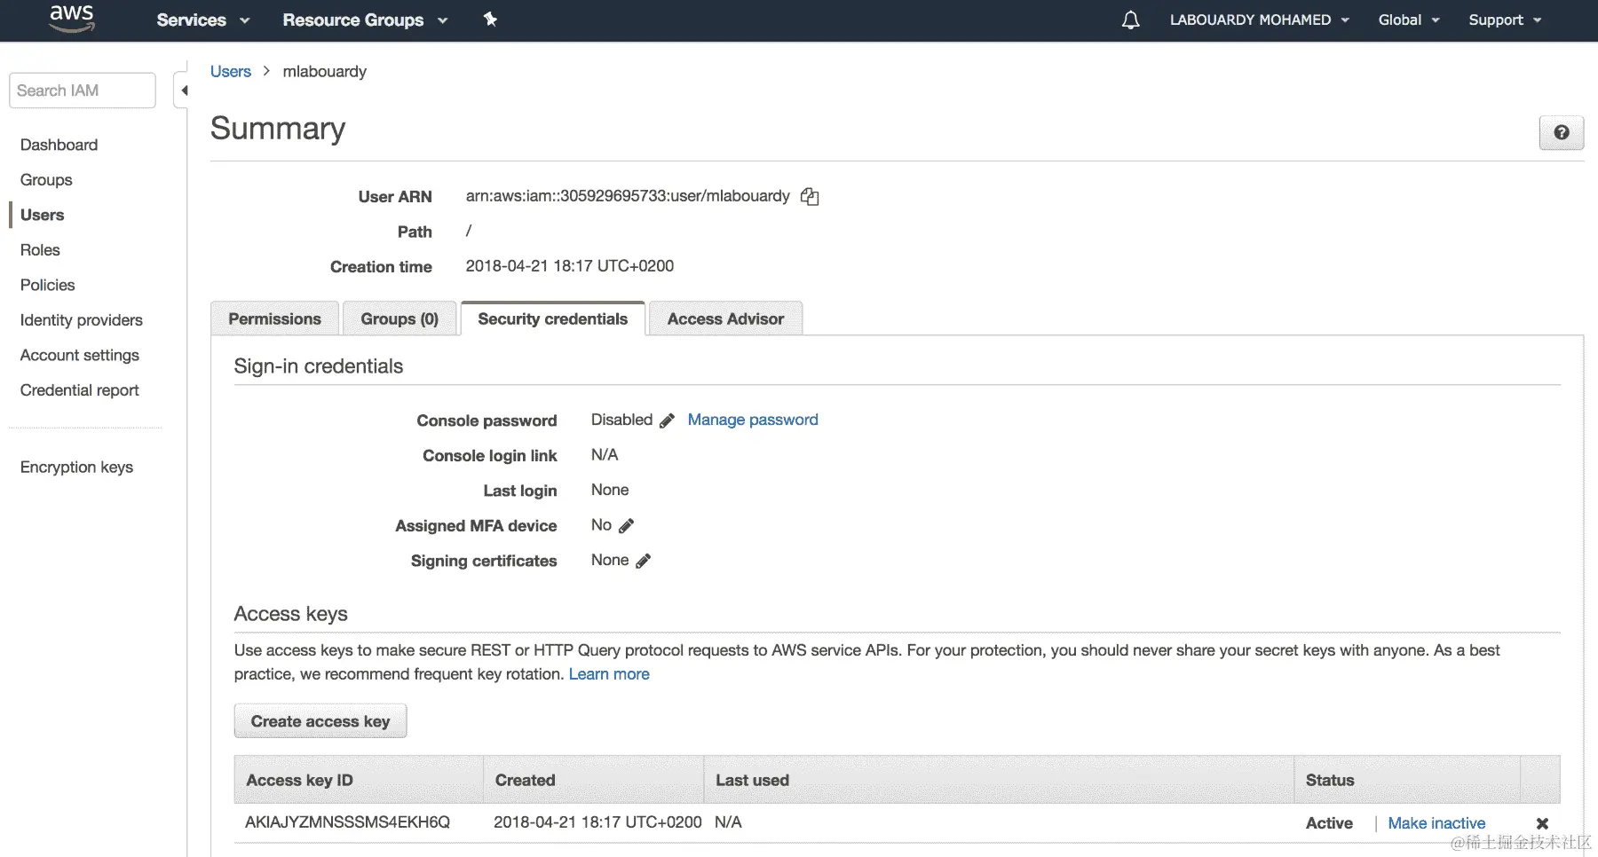The width and height of the screenshot is (1598, 857).
Task: Expand the Services dropdown menu
Action: point(202,20)
